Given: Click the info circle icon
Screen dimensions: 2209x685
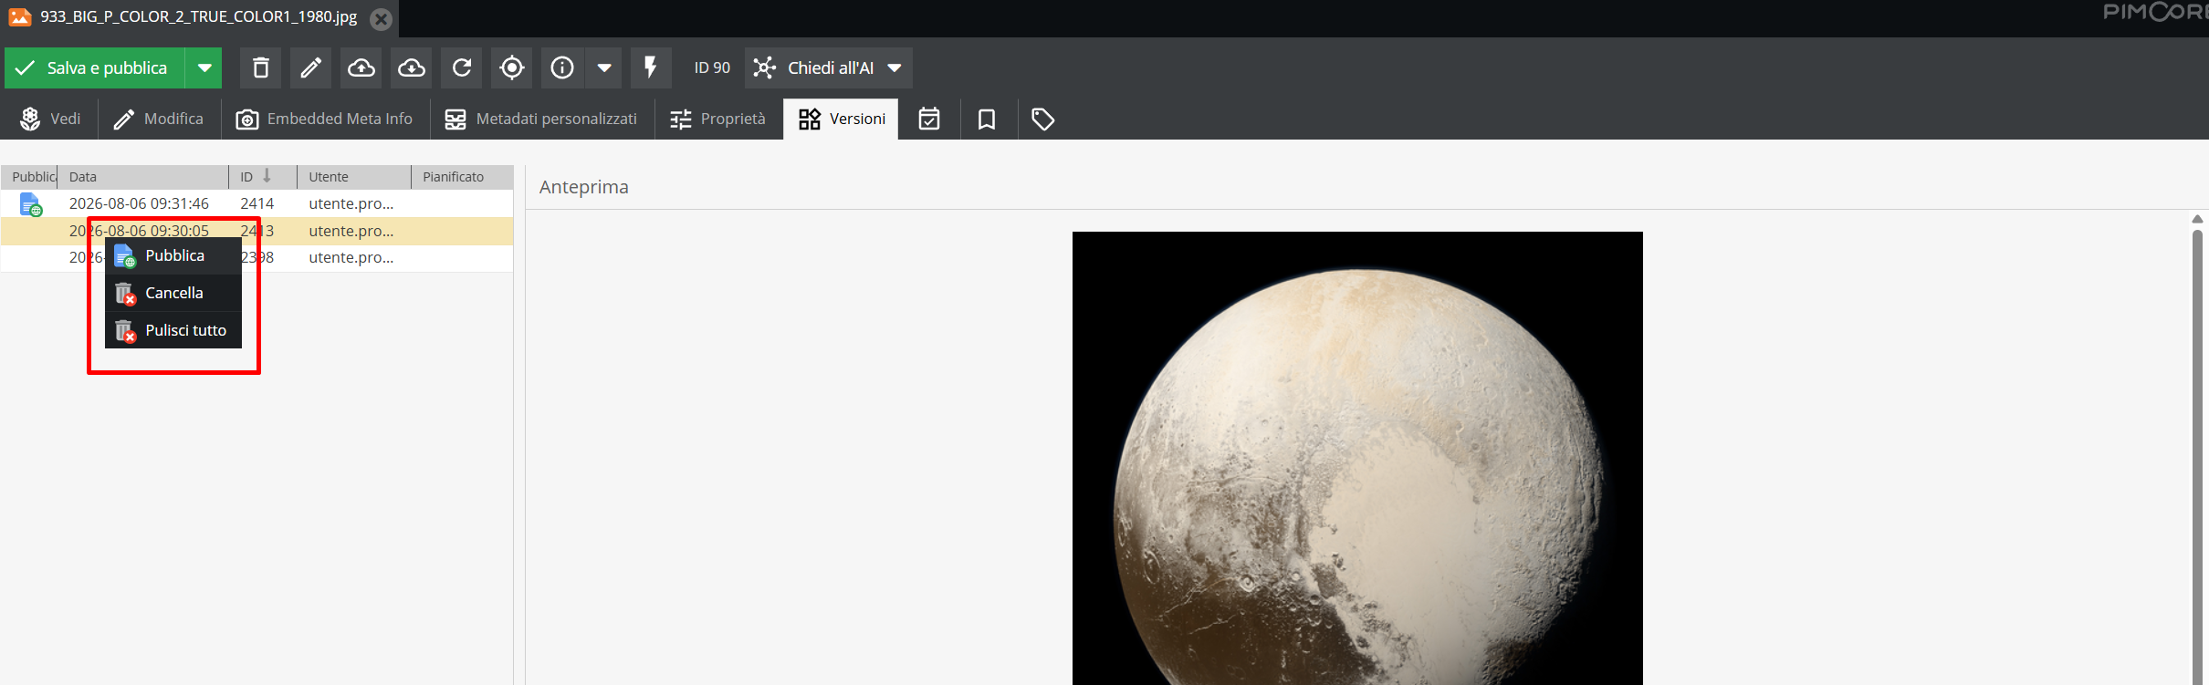Looking at the screenshot, I should point(562,67).
